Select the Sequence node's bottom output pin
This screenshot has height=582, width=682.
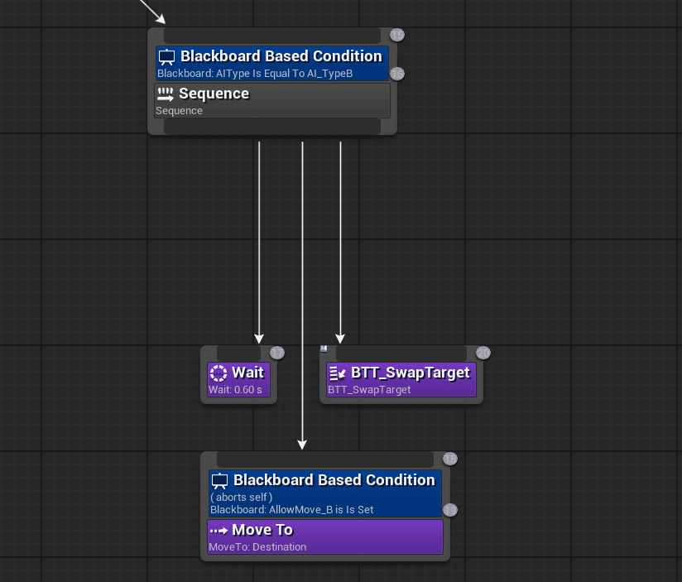point(271,126)
